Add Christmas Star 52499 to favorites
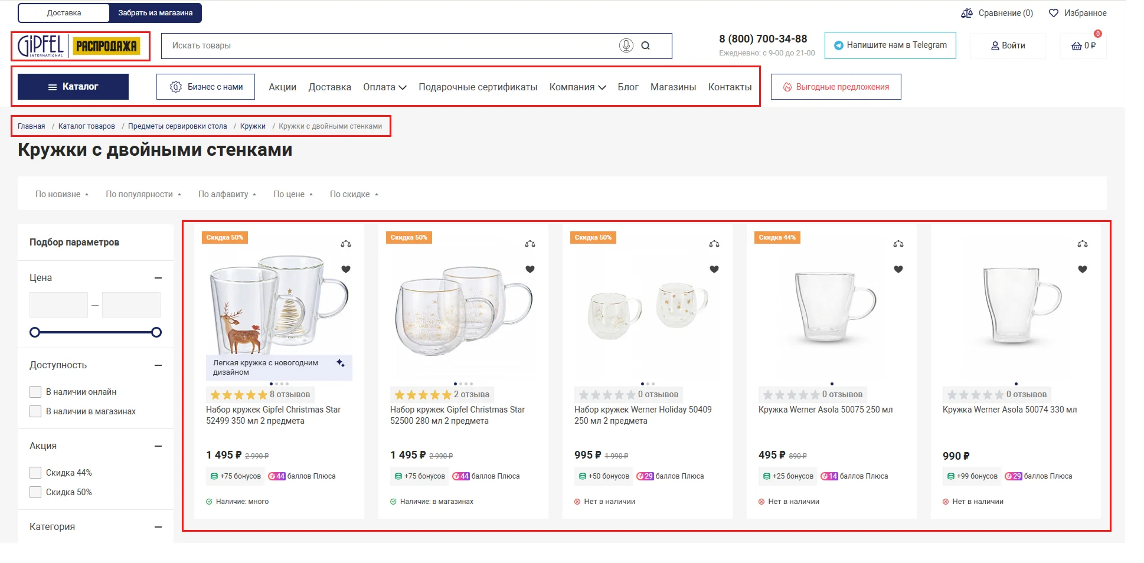 [346, 269]
